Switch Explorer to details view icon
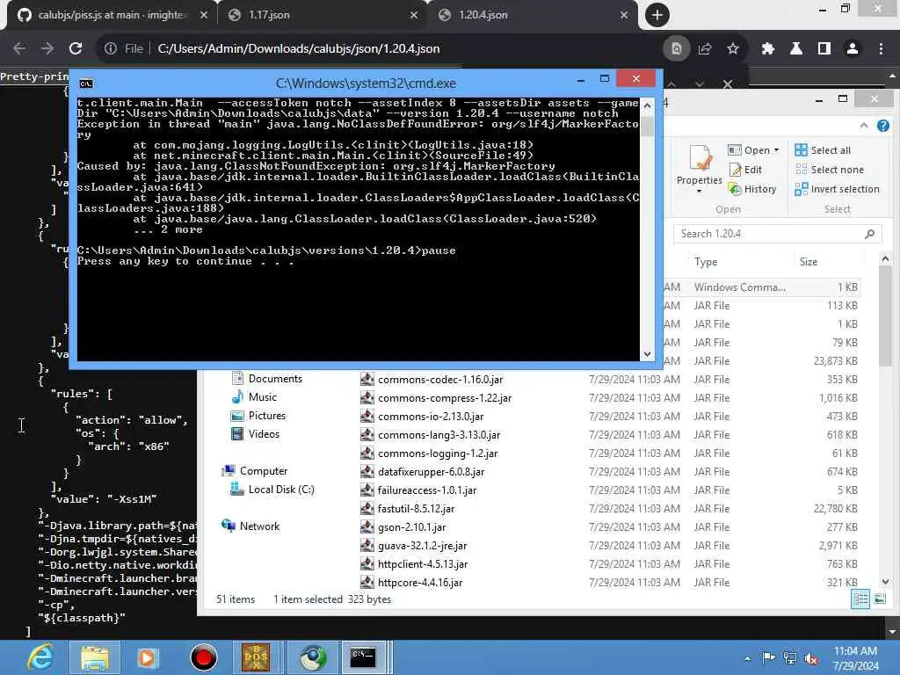 860,599
